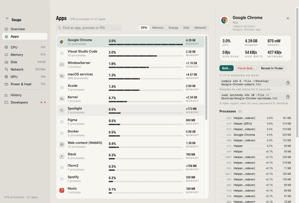The height and width of the screenshot is (203, 299).
Task: Select the Docker app row
Action: pos(130,133)
